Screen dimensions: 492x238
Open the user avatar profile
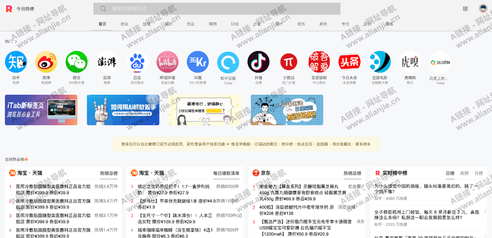click(483, 9)
